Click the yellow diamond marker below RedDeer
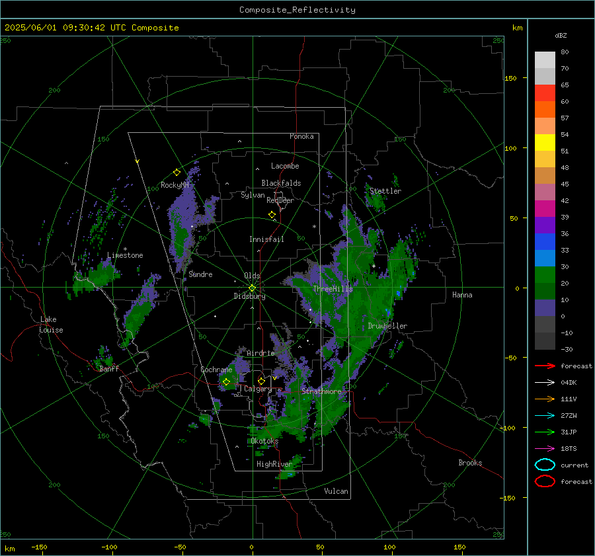The width and height of the screenshot is (595, 556). point(272,215)
